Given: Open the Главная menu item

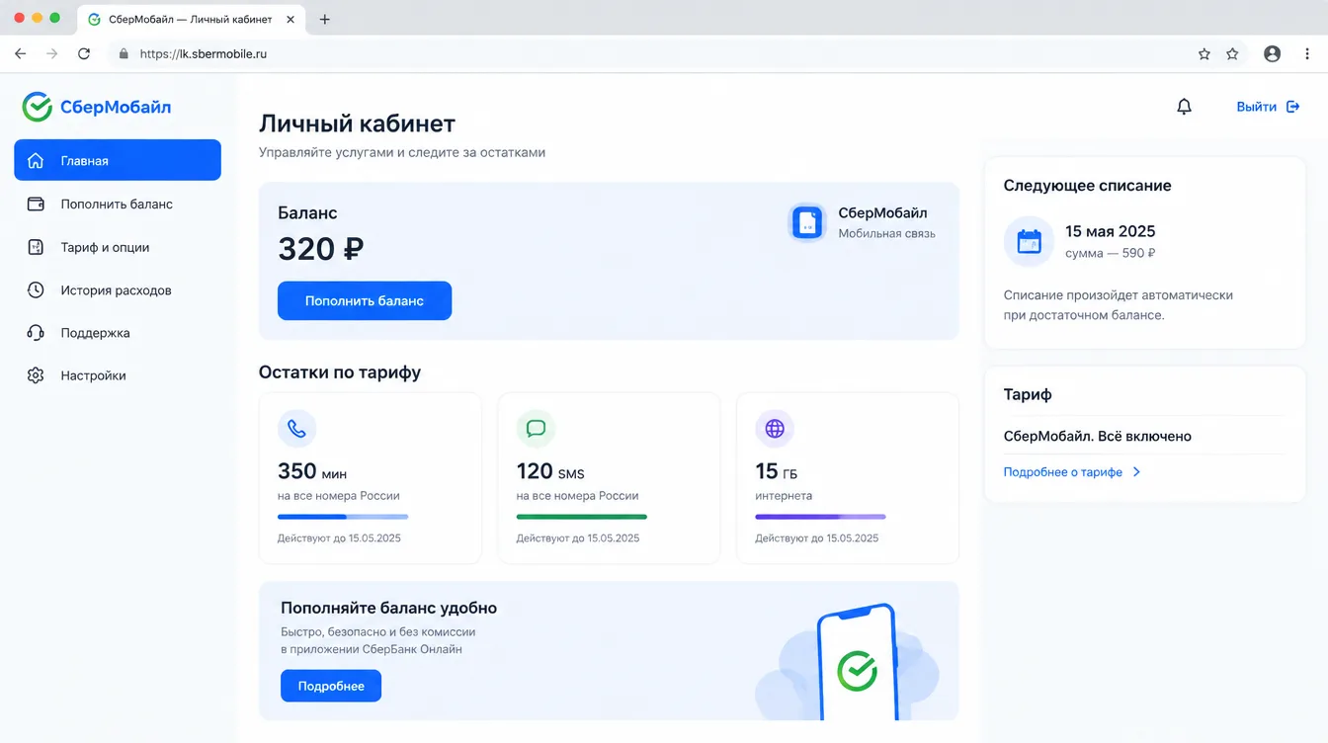Looking at the screenshot, I should click(118, 160).
